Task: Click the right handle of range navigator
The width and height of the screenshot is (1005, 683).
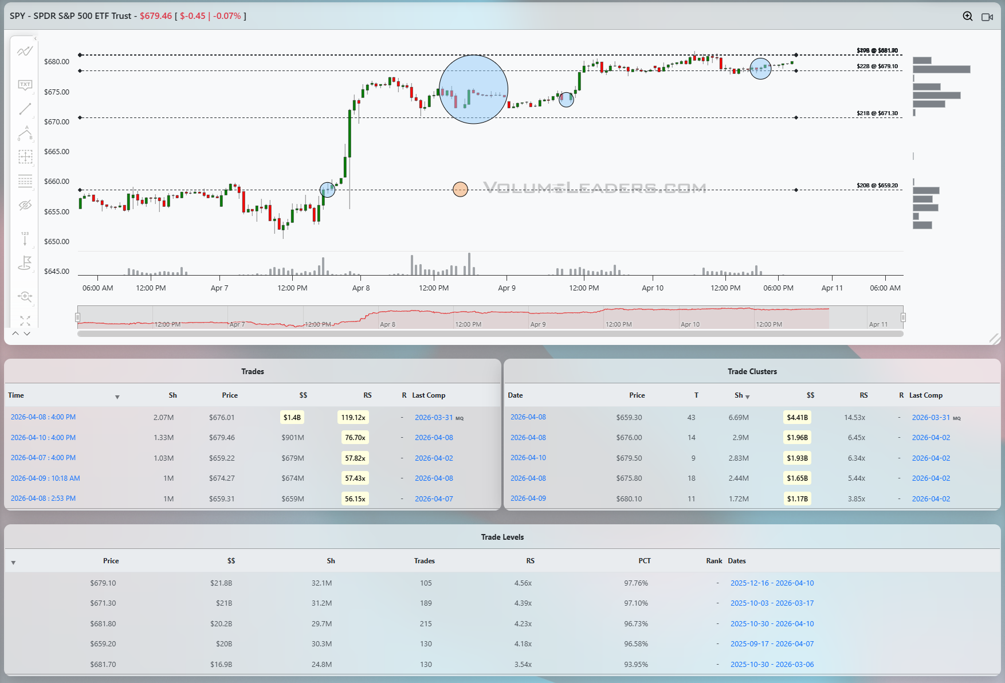Action: click(903, 317)
